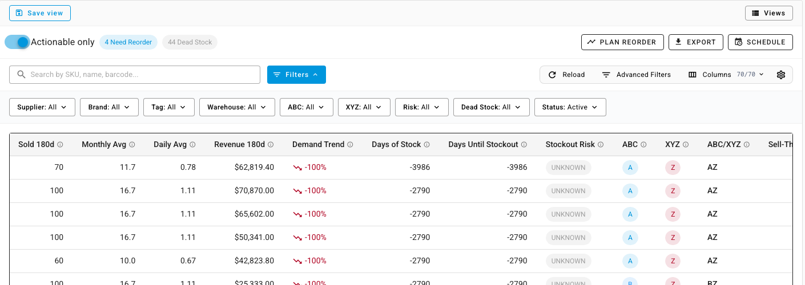Click info icon beside Days of Stock
Screen dimensions: 805x285
click(x=426, y=145)
